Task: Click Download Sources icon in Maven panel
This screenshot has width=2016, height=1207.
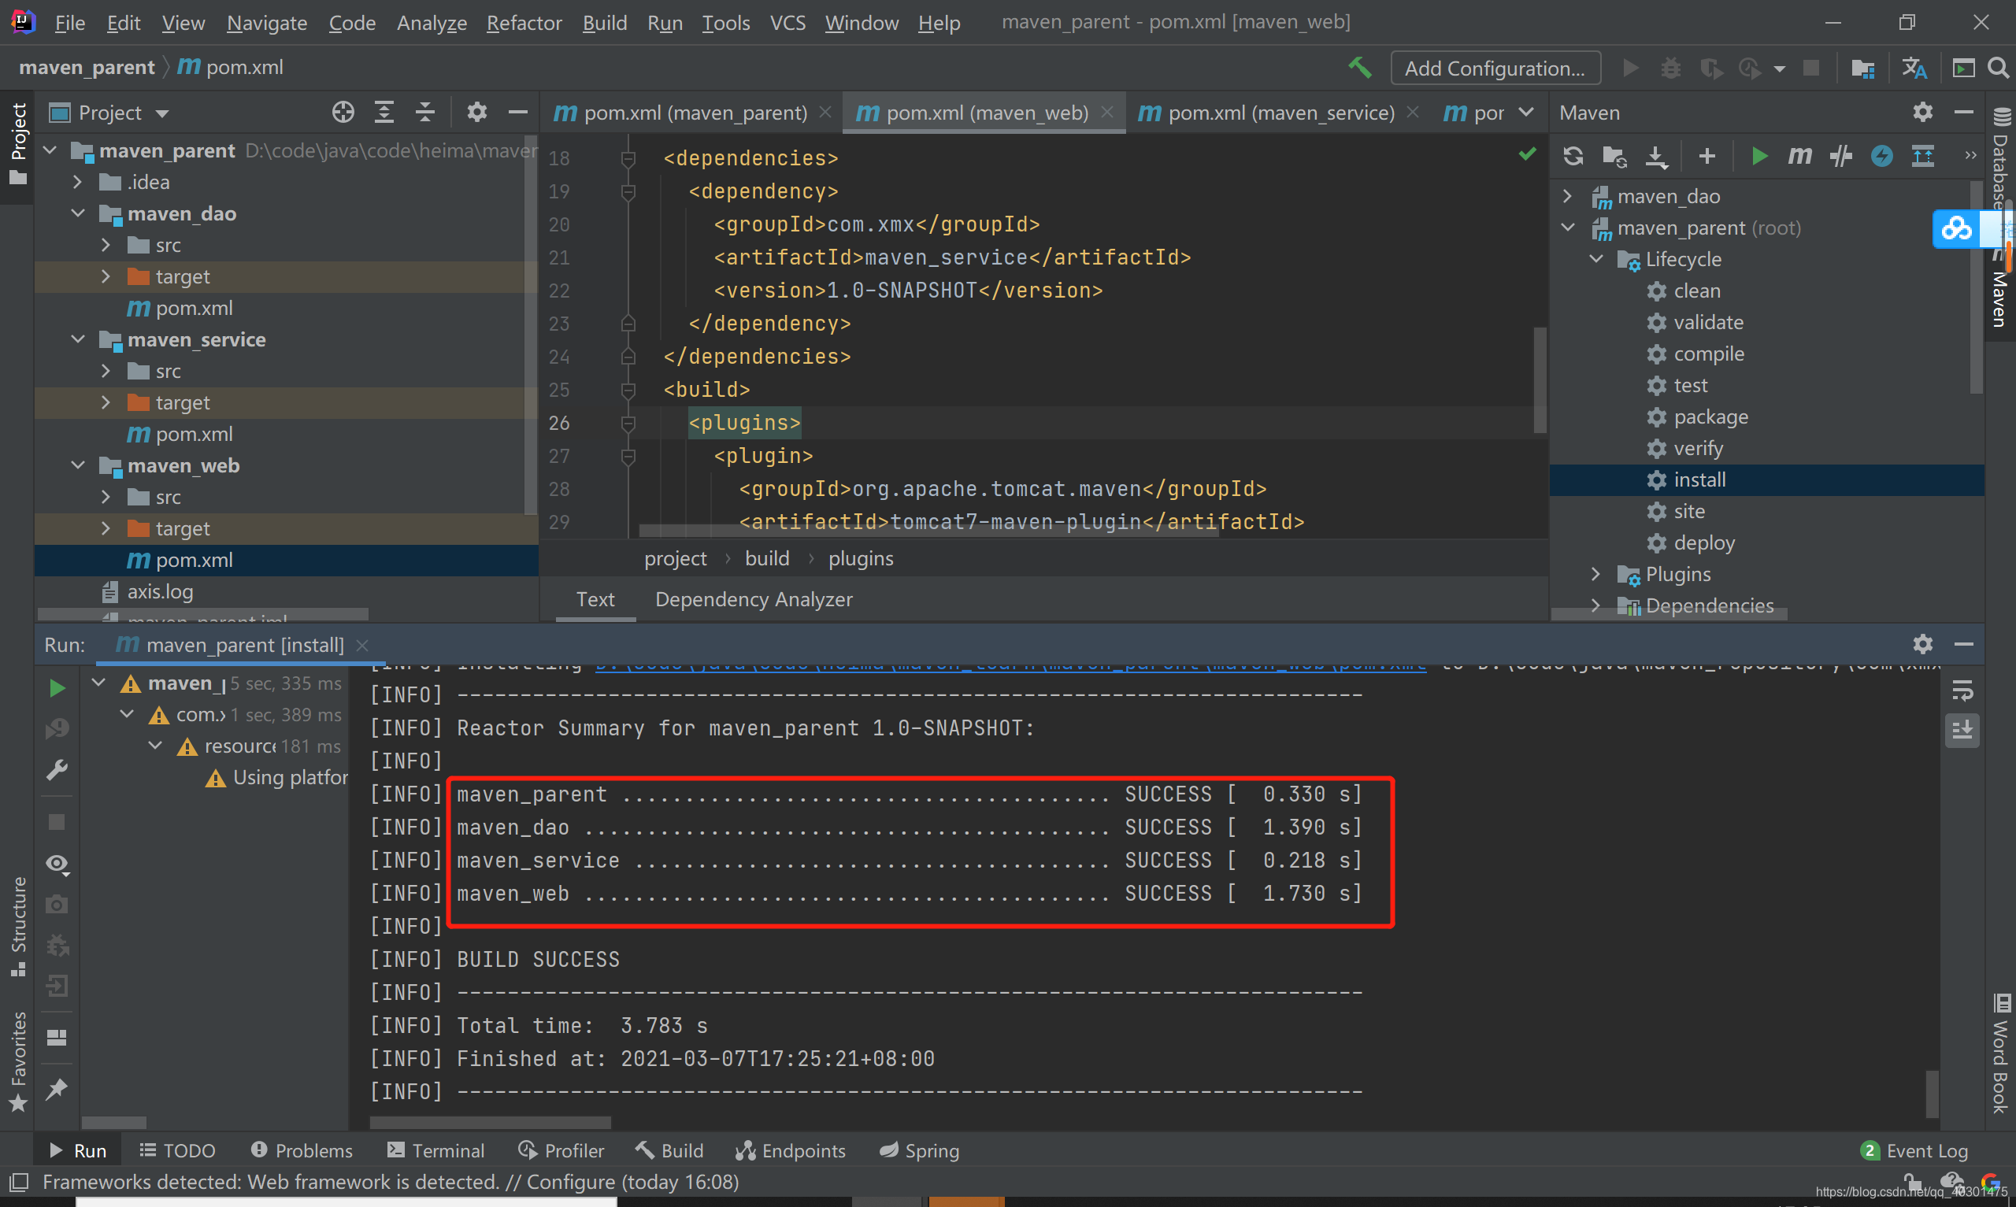Action: click(x=1657, y=155)
